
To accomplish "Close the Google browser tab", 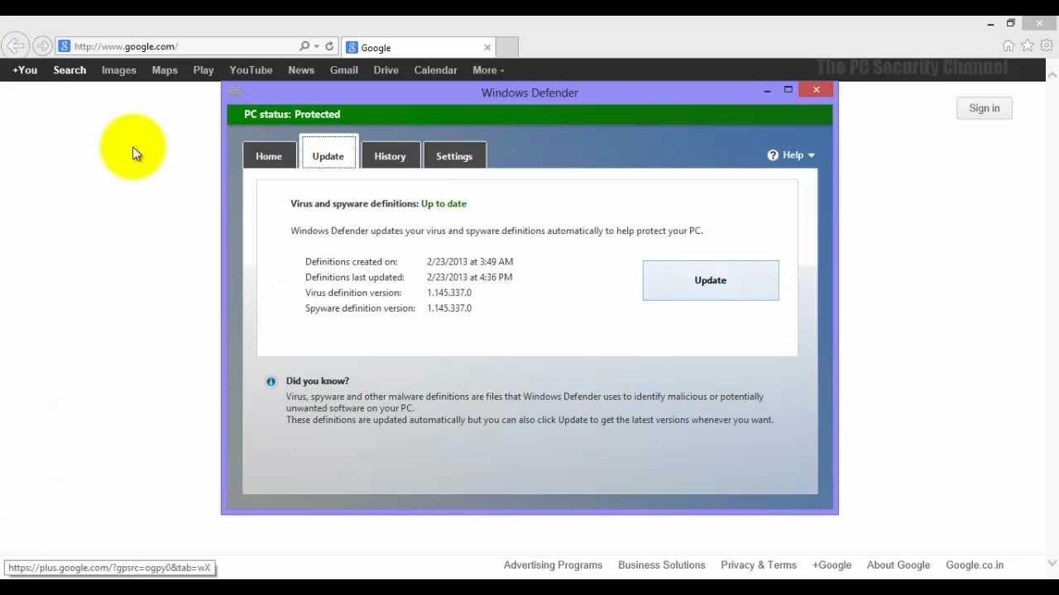I will (x=487, y=47).
